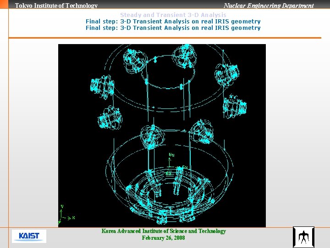Click the 'Tokyo Institute of Technology' header text
Image resolution: width=330 pixels, height=248 pixels.
pyautogui.click(x=56, y=6)
